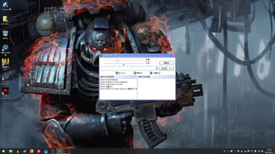This screenshot has width=275, height=154.
Task: Select the Microsoft Text Input Application row
Action: coord(118,82)
